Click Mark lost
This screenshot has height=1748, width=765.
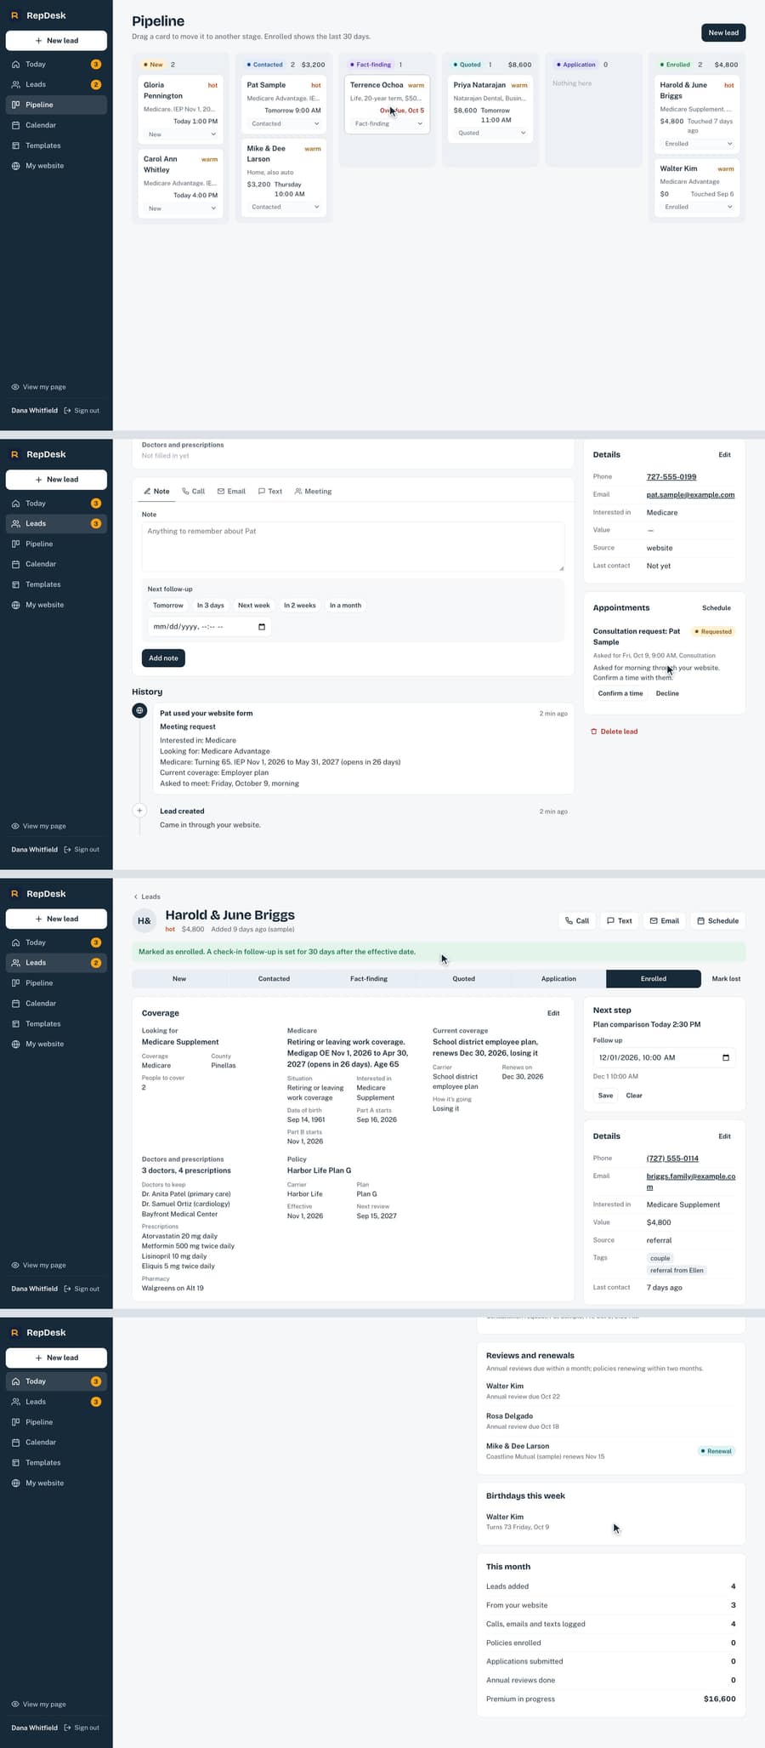726,979
